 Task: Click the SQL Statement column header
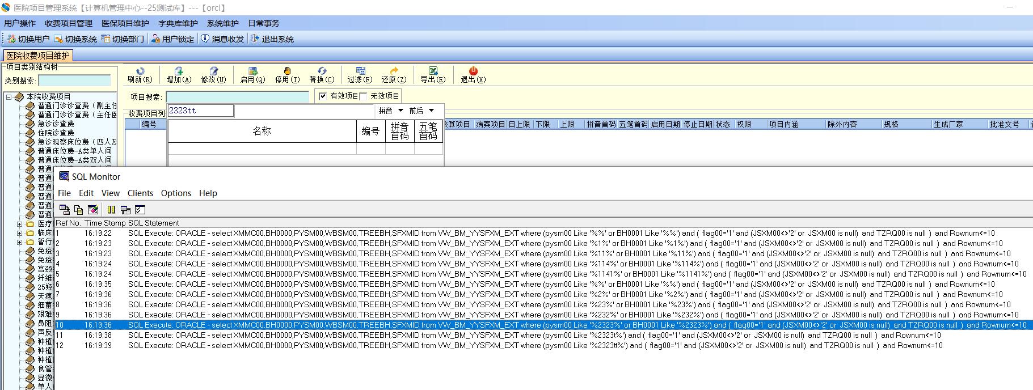(x=153, y=223)
